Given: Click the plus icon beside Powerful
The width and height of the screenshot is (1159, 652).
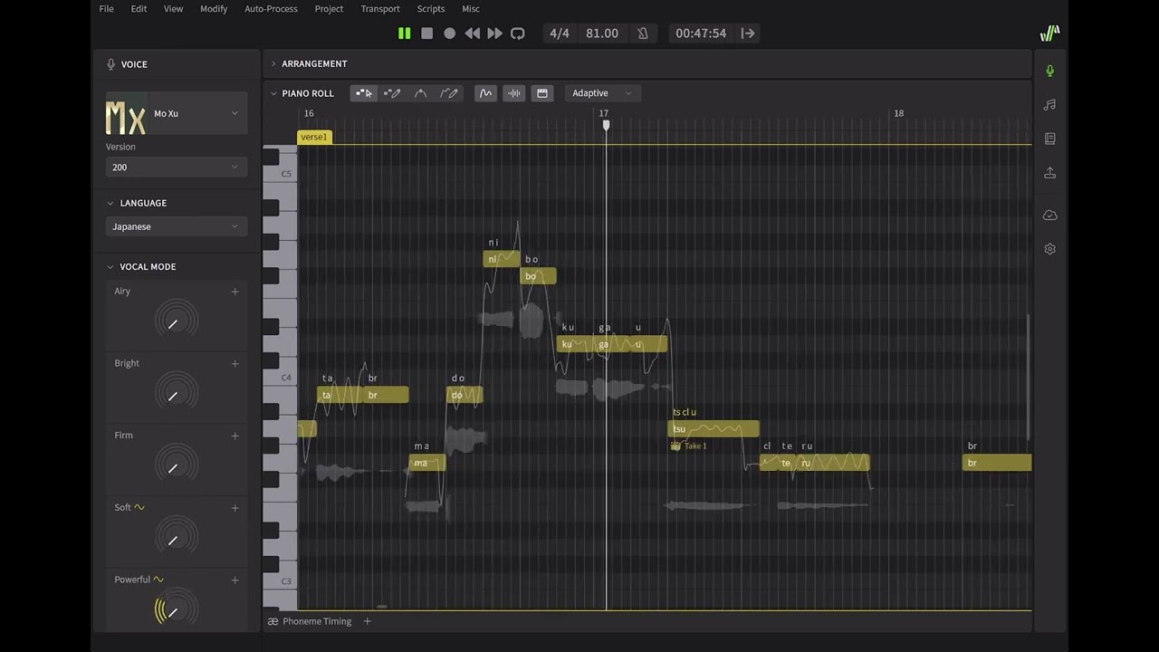Looking at the screenshot, I should coord(235,580).
